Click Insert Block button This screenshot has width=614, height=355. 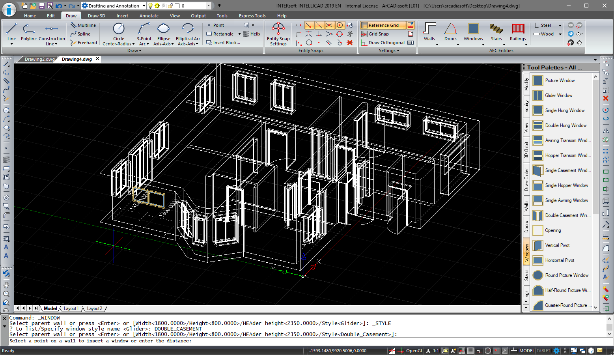(x=223, y=43)
